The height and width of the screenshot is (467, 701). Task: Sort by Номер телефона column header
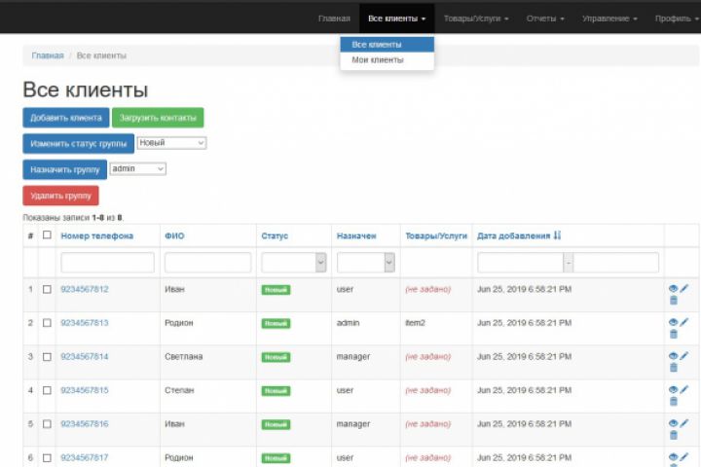[x=97, y=236]
